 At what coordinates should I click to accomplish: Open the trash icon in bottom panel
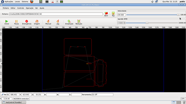(184, 102)
